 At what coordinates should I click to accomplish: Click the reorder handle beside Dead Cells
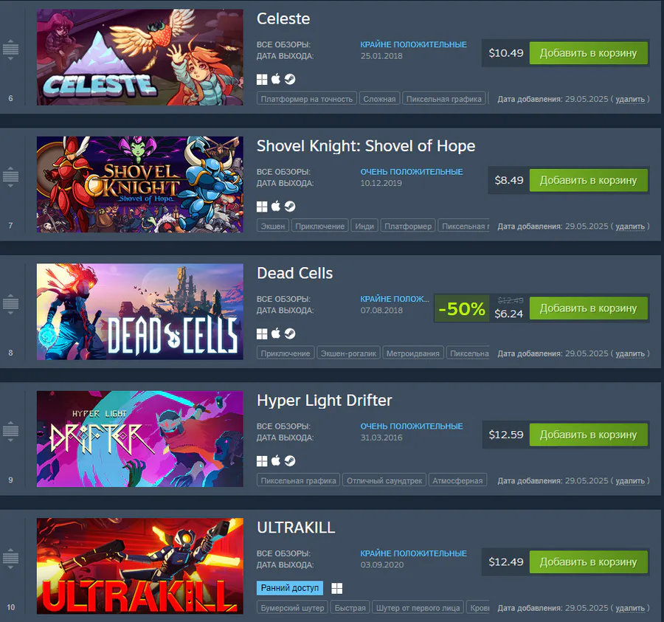click(10, 304)
